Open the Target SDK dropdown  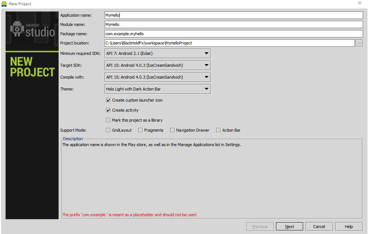(158, 65)
